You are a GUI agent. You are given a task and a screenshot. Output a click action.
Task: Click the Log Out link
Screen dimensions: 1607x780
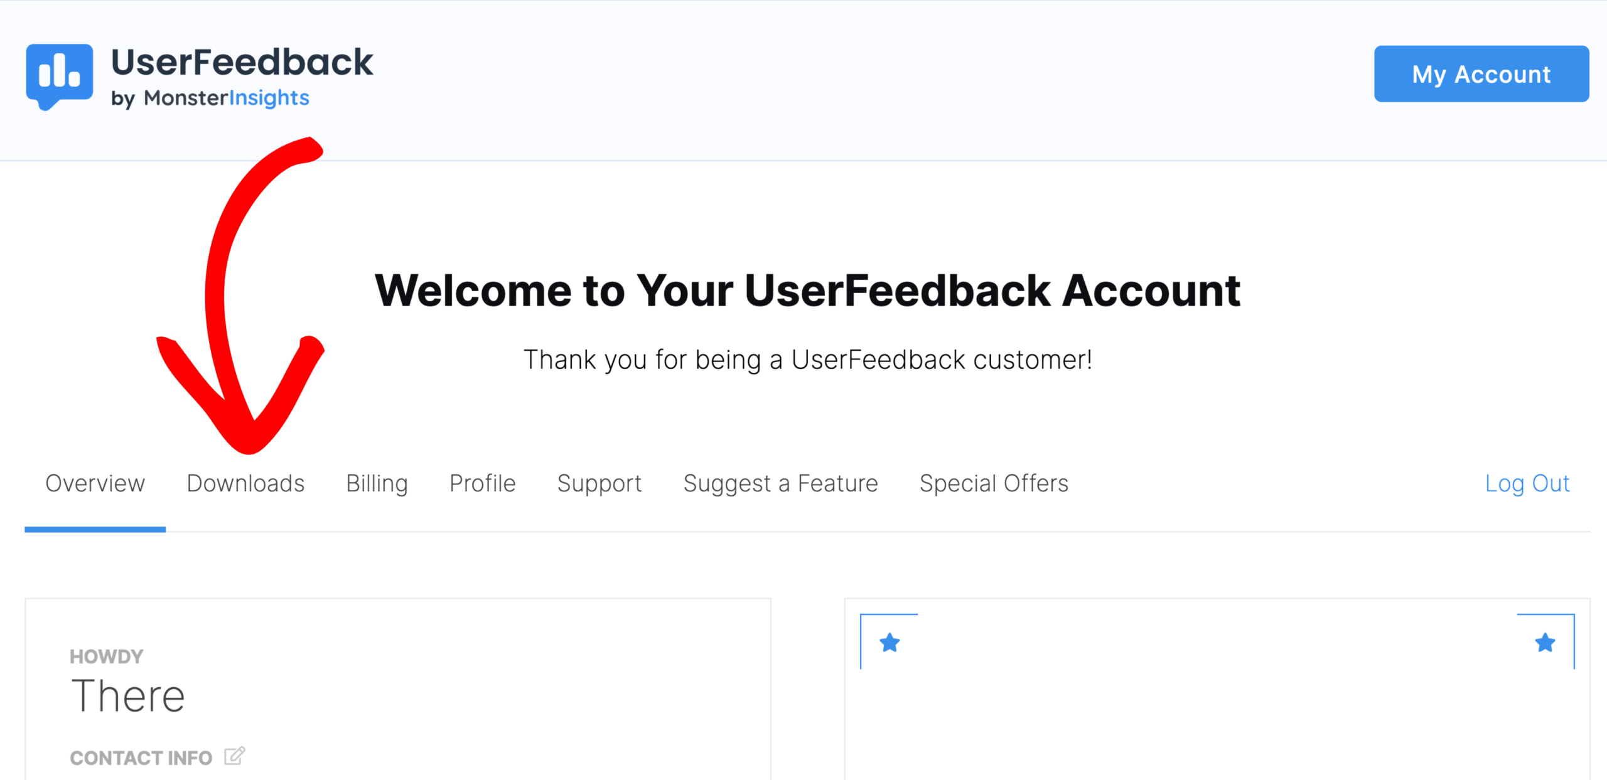[x=1527, y=483]
